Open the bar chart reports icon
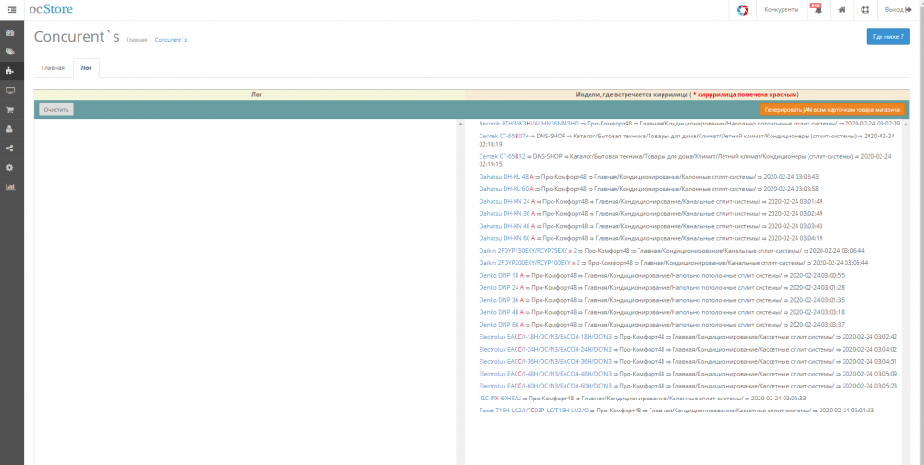The image size is (924, 465). coord(10,187)
